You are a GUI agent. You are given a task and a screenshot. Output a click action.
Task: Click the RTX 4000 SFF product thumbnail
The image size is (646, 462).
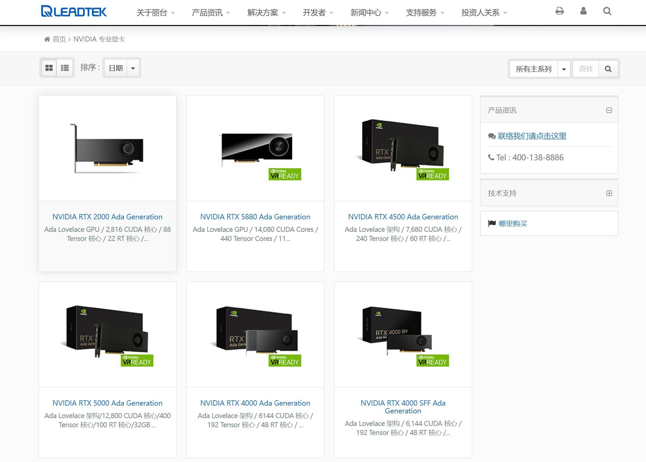403,334
